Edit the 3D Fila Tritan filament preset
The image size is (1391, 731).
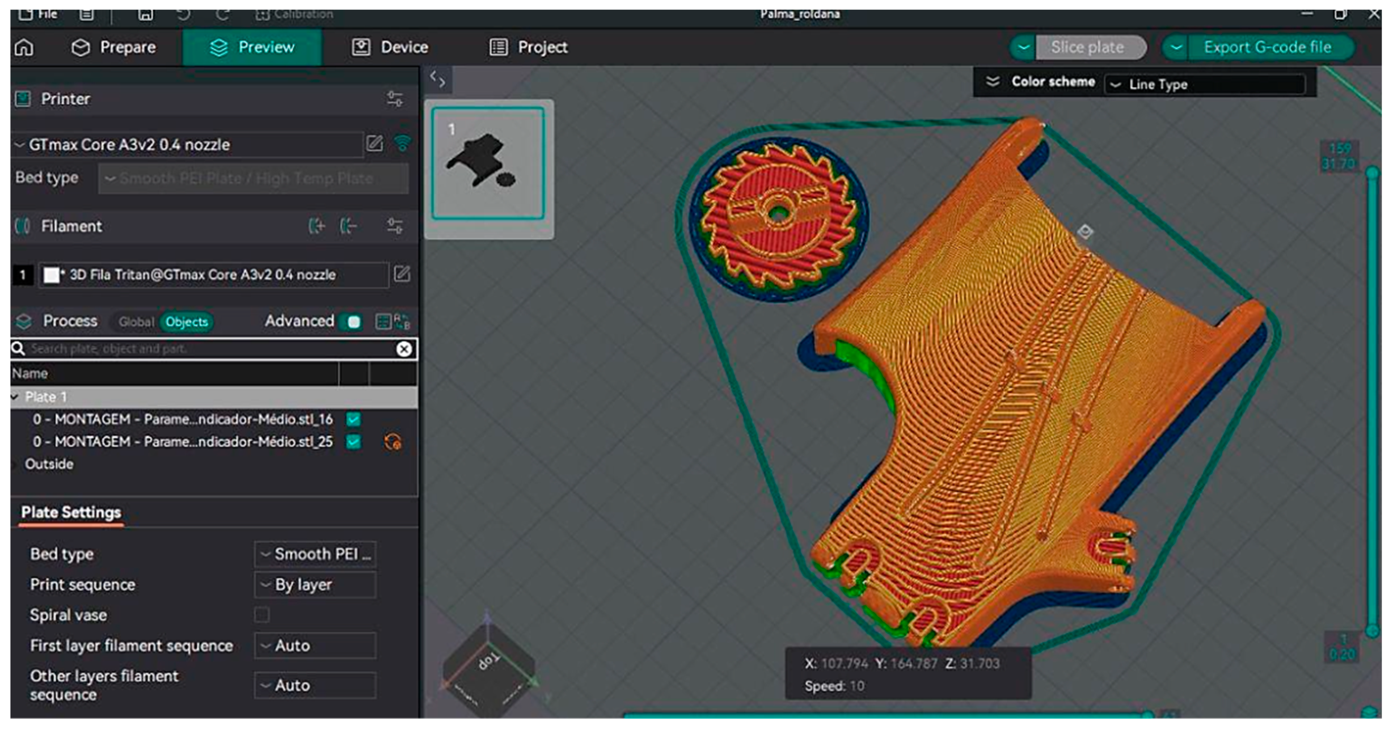[402, 274]
